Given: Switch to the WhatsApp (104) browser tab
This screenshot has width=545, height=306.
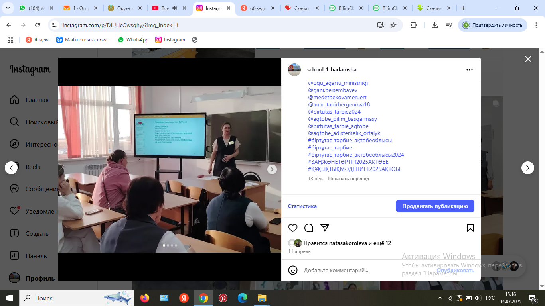Looking at the screenshot, I should 36,8.
